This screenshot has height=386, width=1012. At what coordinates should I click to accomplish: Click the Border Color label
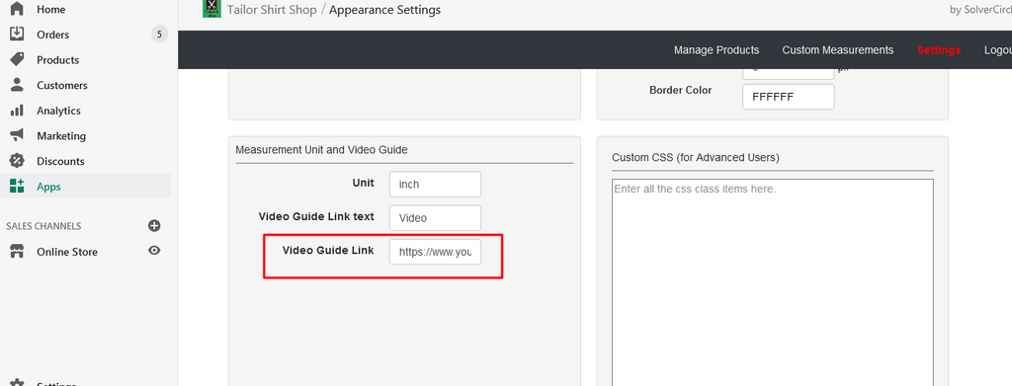[x=680, y=90]
